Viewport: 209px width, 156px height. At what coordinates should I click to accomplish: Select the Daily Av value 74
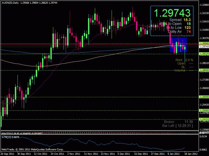(x=189, y=32)
